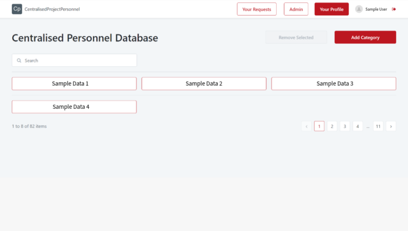
Task: Go to the previous page arrow
Action: click(307, 126)
